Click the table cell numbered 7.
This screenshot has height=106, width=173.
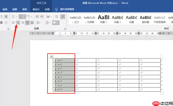64,85
